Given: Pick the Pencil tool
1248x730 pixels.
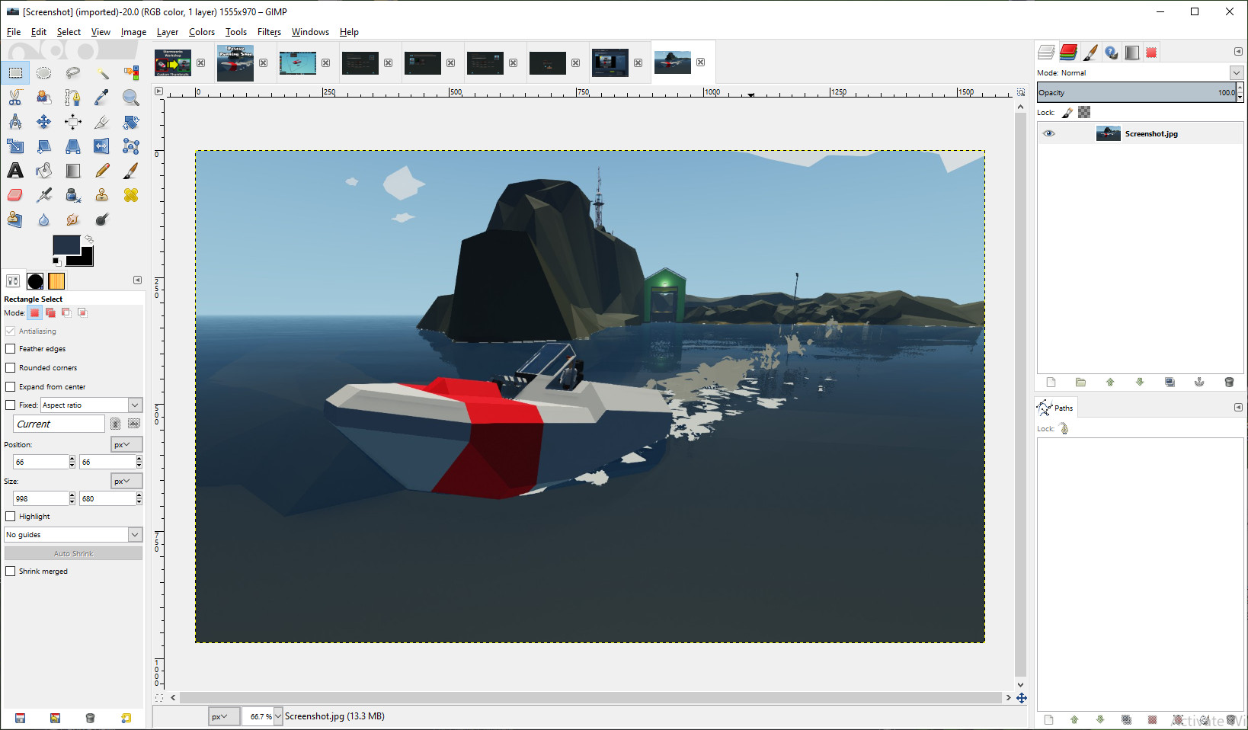Looking at the screenshot, I should coord(102,171).
